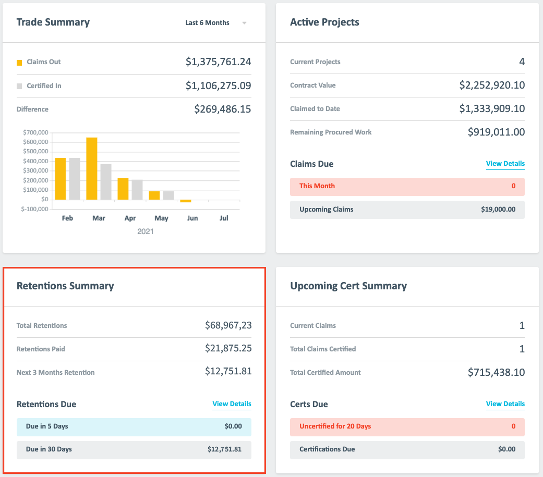This screenshot has width=543, height=477.
Task: Click the May Claims Out yellow bar
Action: (x=154, y=195)
